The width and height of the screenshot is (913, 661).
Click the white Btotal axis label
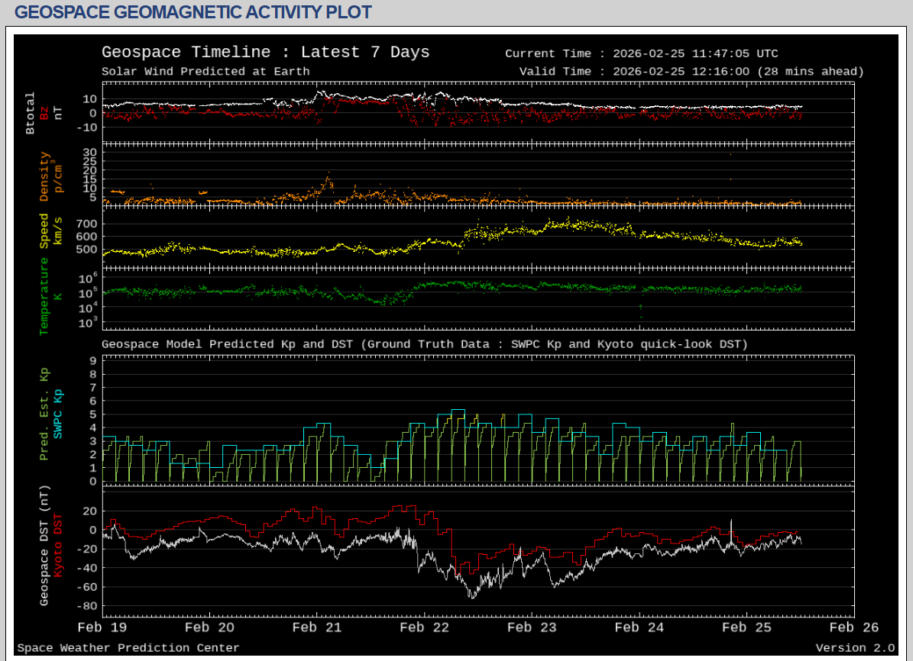pyautogui.click(x=31, y=114)
